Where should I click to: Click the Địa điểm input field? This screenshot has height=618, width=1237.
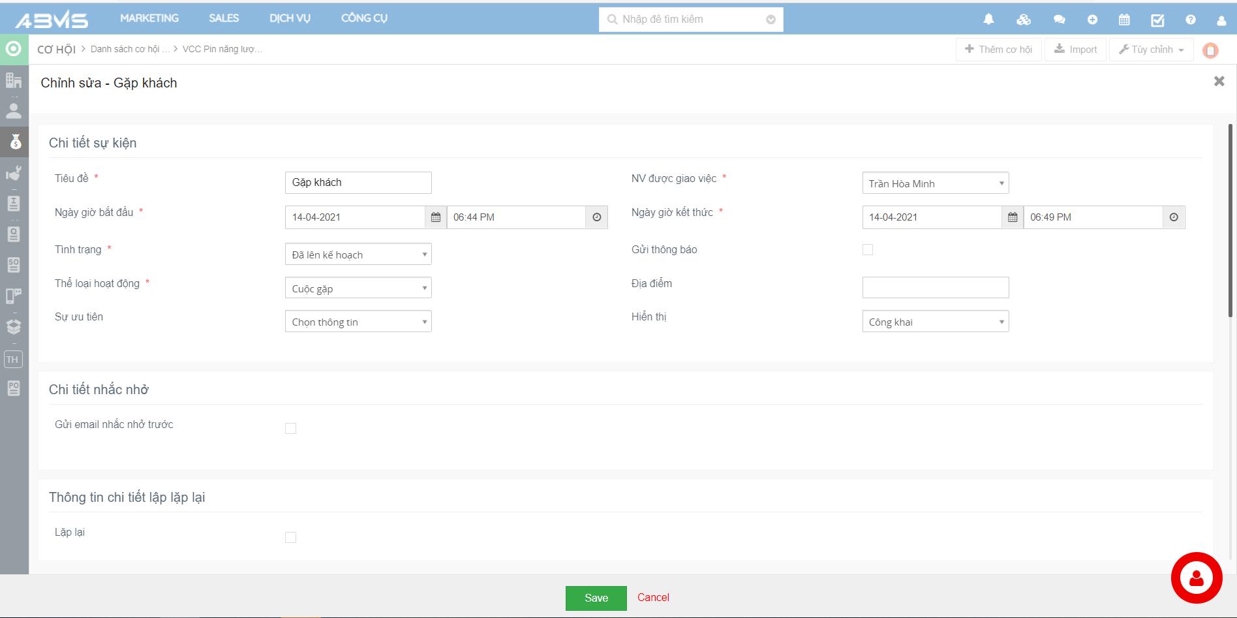935,288
